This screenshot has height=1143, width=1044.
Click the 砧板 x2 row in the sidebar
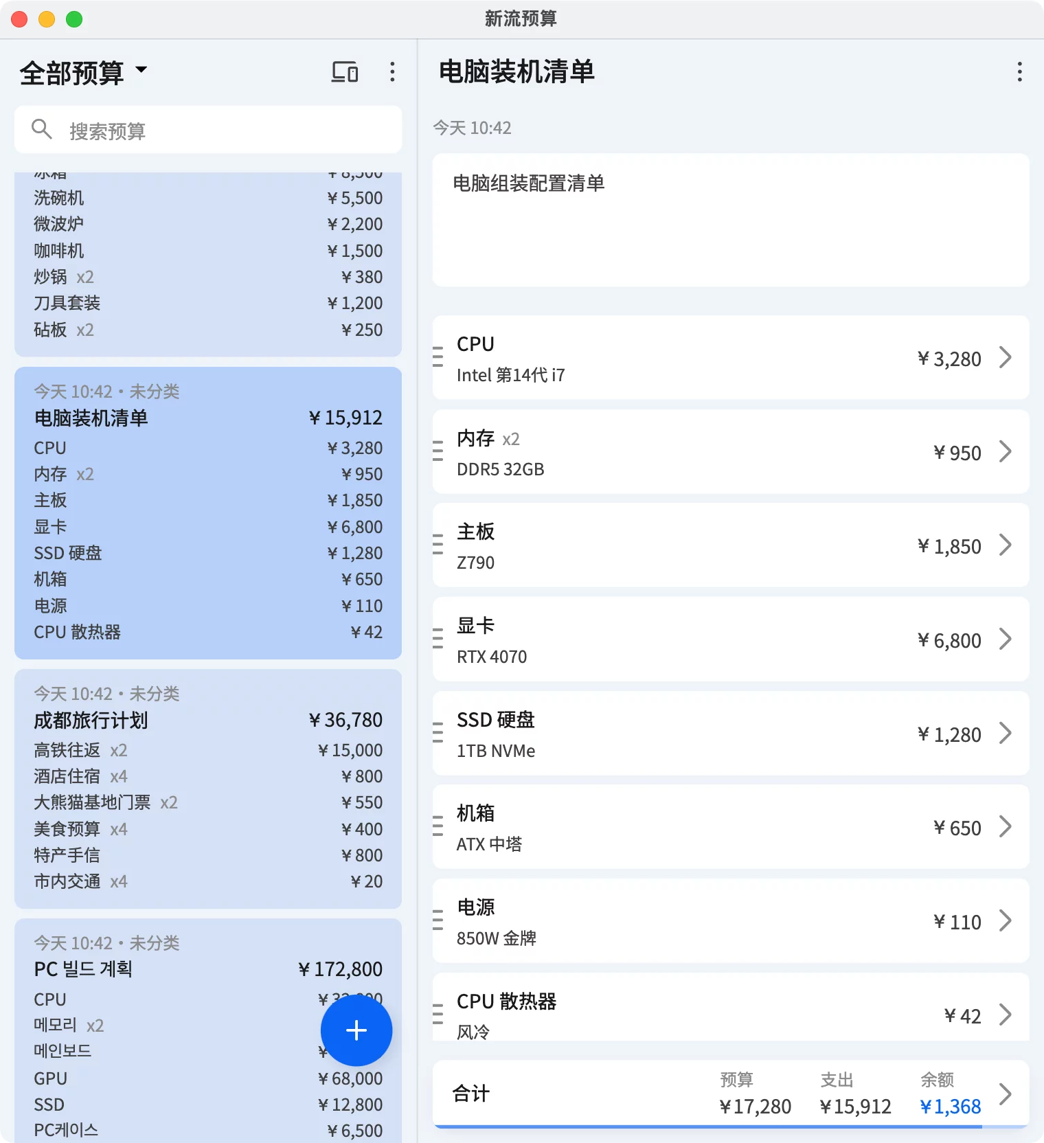point(208,330)
